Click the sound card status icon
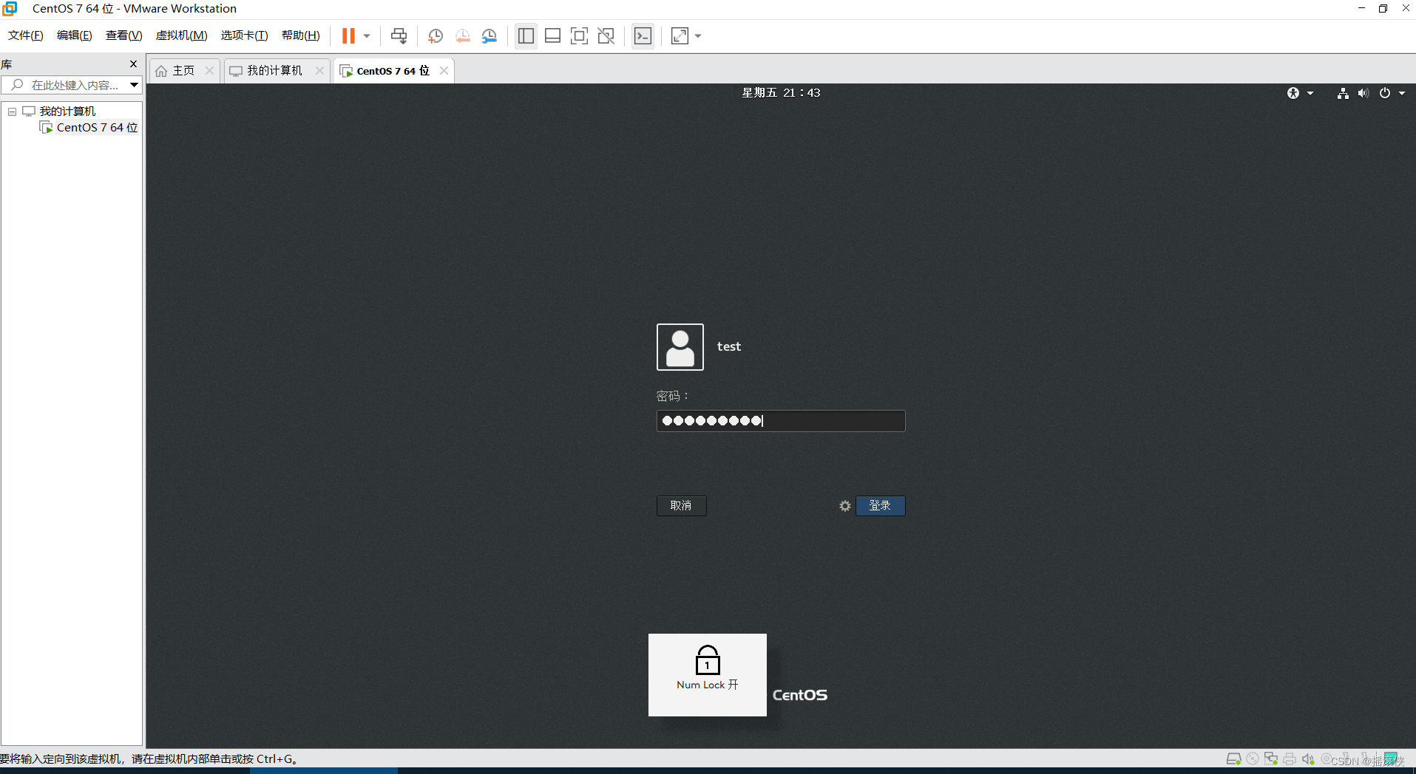 [x=1308, y=759]
